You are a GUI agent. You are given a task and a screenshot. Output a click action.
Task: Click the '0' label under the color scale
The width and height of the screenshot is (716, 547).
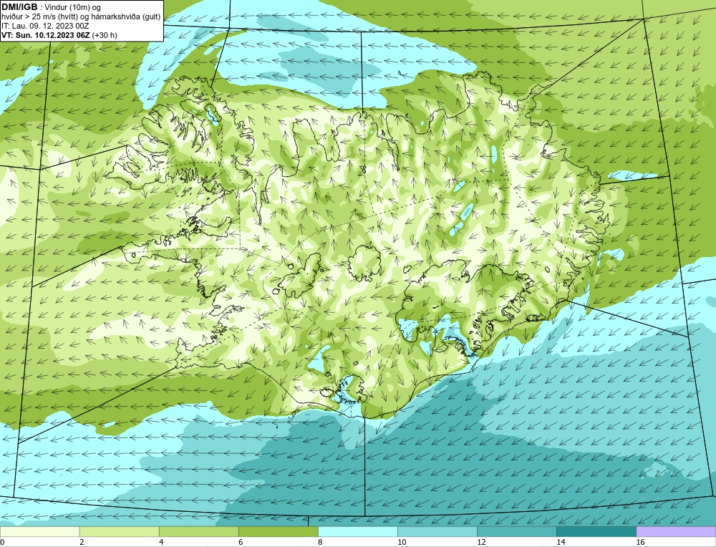(x=2, y=542)
